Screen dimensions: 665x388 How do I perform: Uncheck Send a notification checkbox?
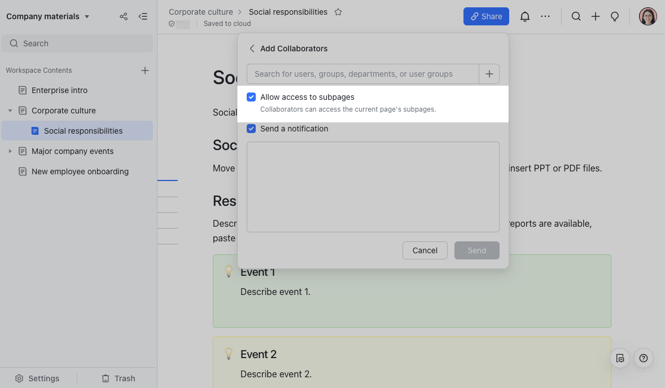point(251,129)
